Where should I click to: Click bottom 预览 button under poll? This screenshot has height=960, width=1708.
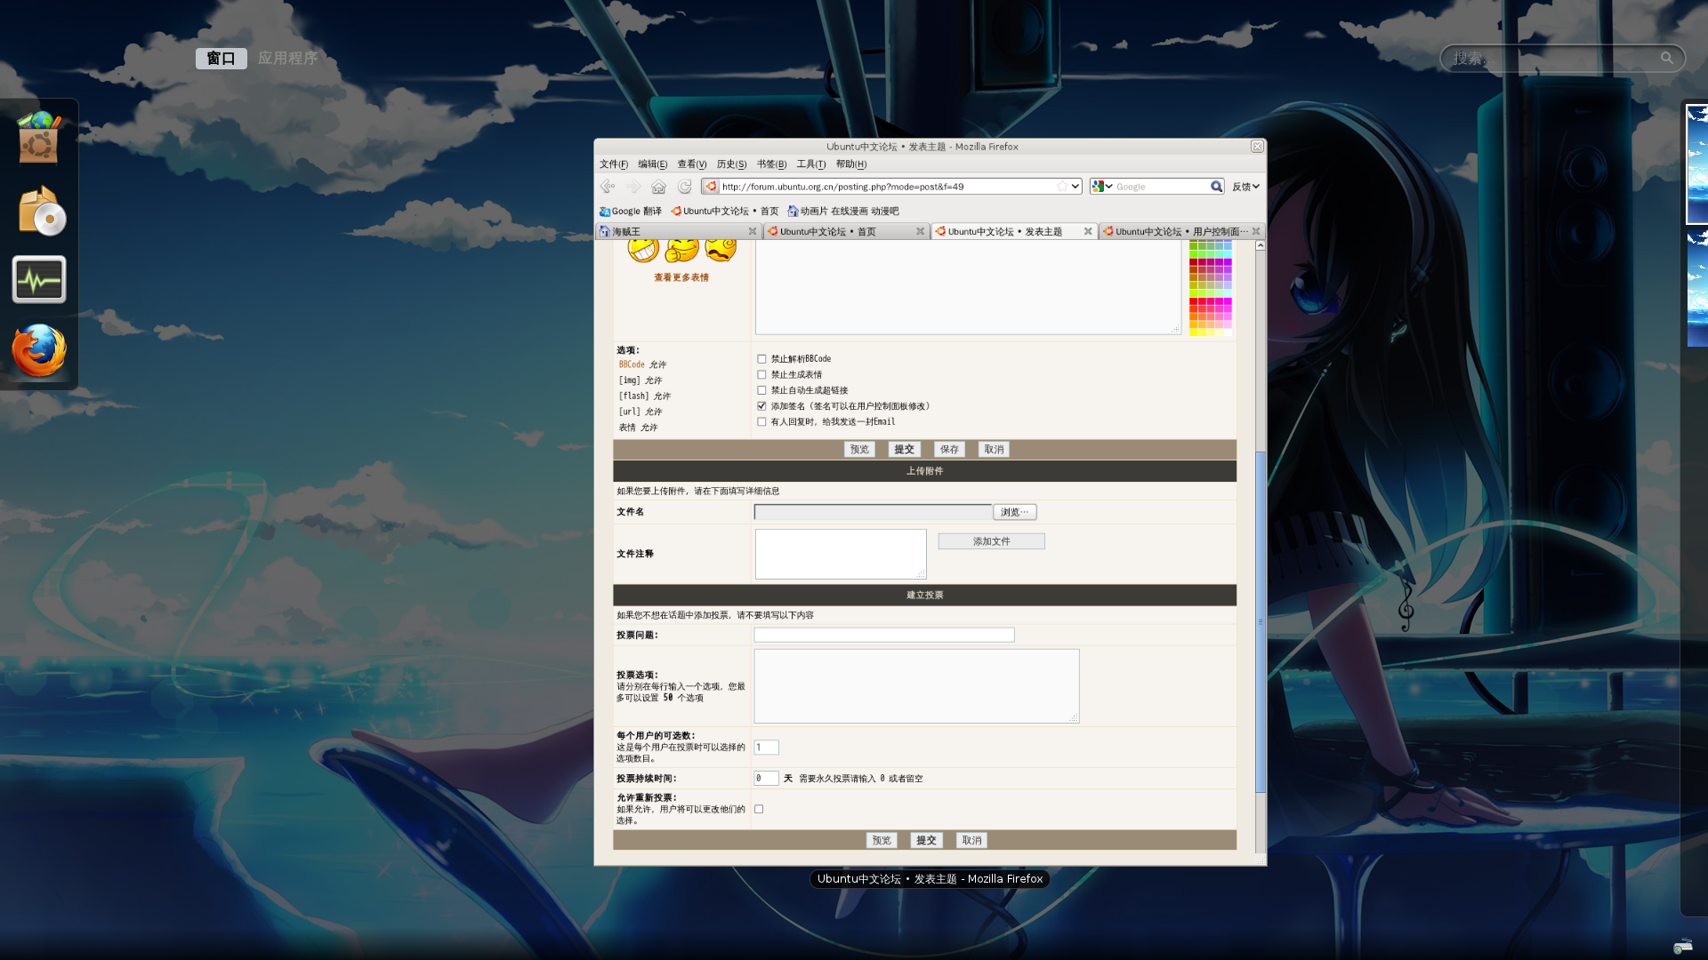[x=882, y=841]
